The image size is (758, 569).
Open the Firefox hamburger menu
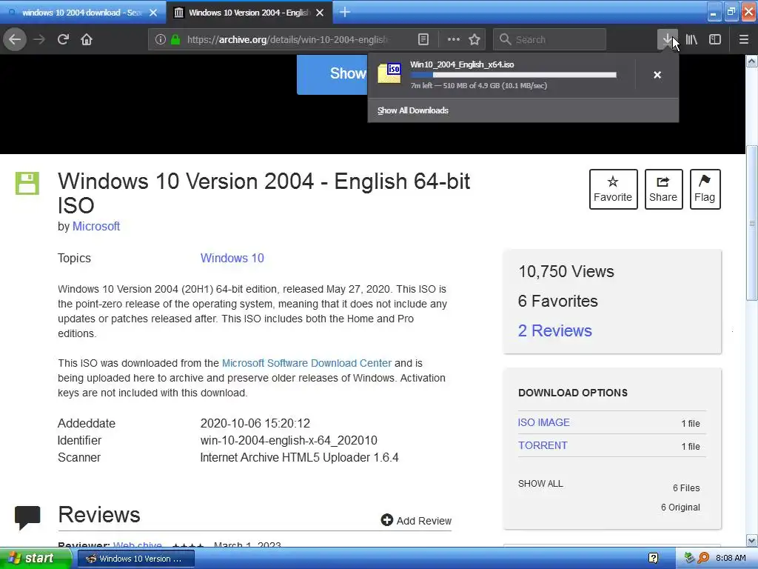tap(744, 39)
